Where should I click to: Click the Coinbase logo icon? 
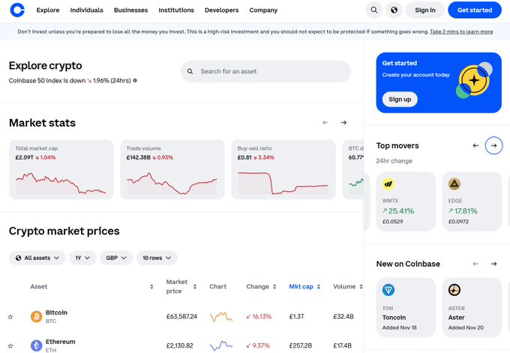tap(19, 10)
